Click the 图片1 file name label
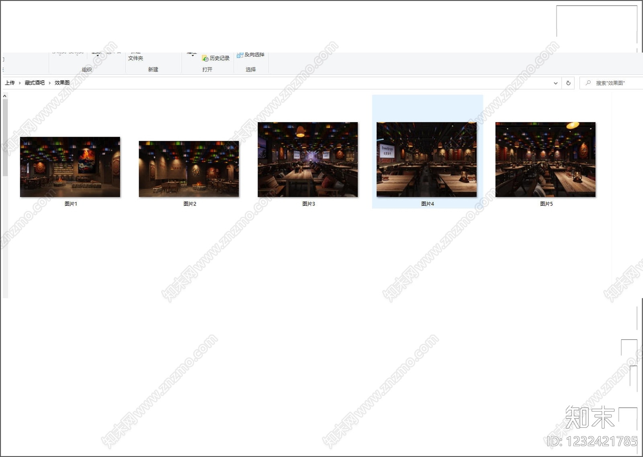Viewport: 643px width, 457px height. (71, 204)
